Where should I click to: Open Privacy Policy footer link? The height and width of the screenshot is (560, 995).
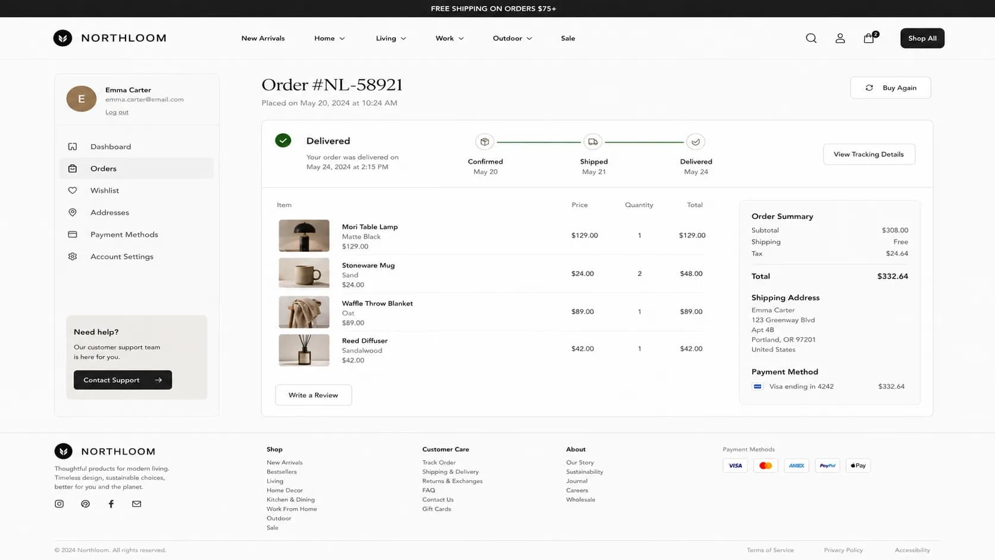pyautogui.click(x=843, y=550)
